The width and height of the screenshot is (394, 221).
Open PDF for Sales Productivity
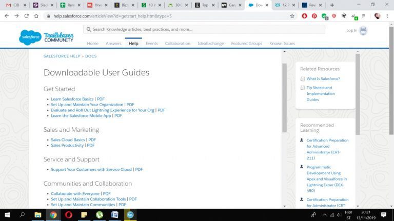point(91,146)
